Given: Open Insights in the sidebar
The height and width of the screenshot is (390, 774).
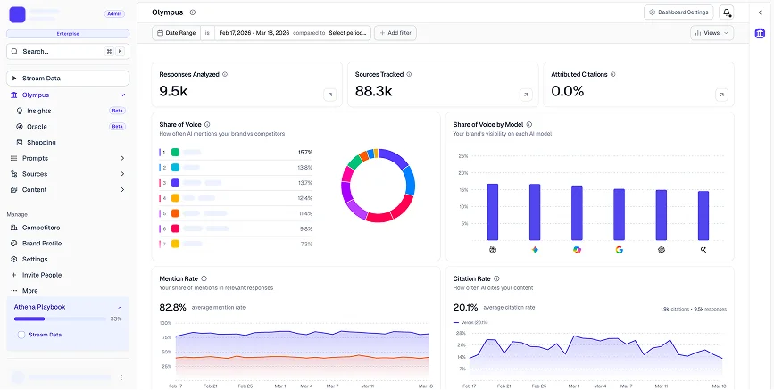Looking at the screenshot, I should pos(38,111).
